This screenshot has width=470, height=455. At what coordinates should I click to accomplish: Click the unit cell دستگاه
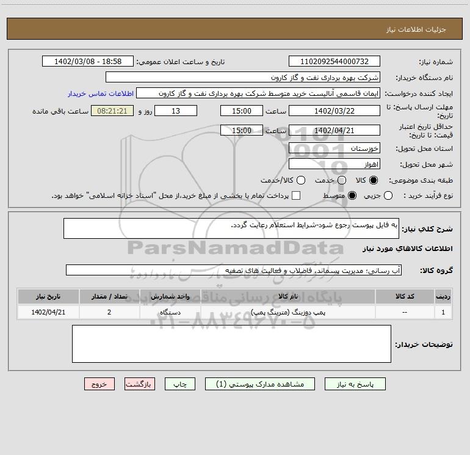170,312
